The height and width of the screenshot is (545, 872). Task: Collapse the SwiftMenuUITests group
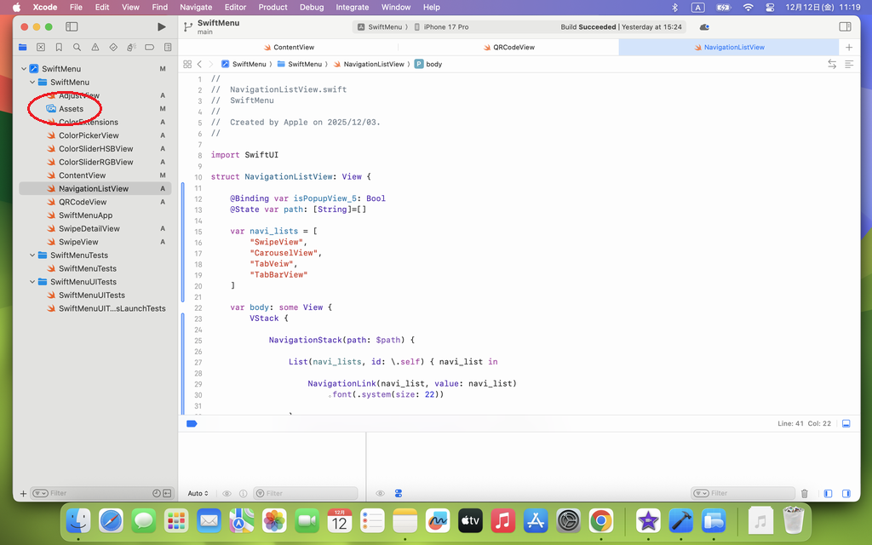coord(32,282)
